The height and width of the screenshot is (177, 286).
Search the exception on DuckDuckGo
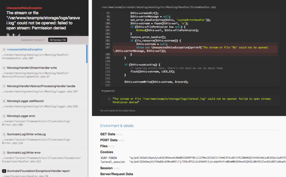pos(13,35)
